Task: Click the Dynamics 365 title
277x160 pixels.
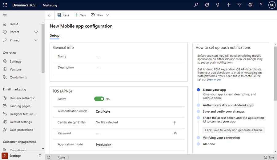Action: tap(24, 5)
